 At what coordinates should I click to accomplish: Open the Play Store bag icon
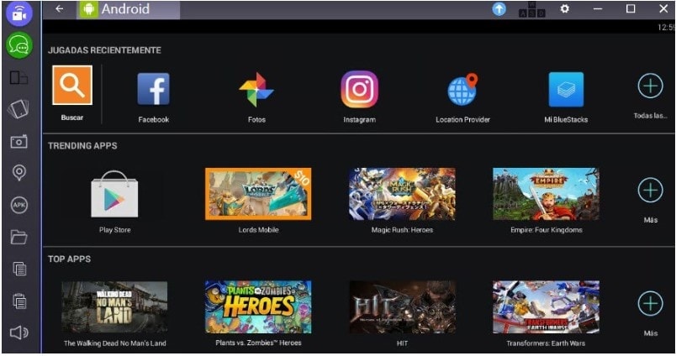point(114,195)
